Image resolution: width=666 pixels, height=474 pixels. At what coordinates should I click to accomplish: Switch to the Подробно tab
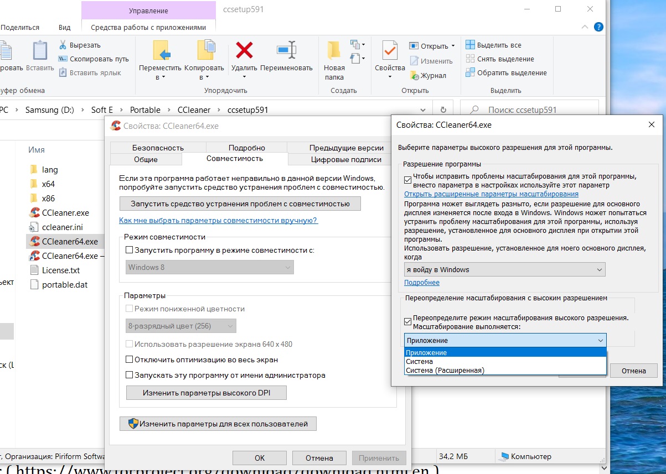coord(247,148)
